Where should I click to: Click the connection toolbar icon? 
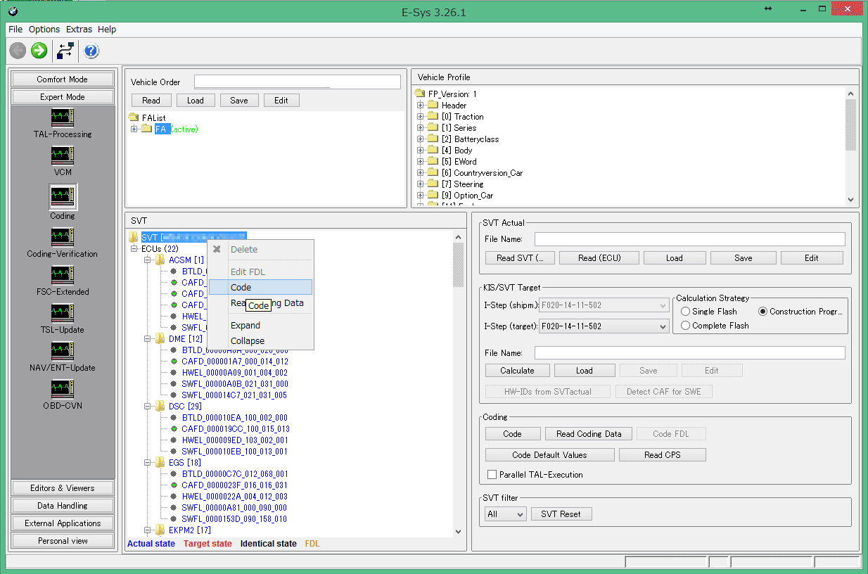pyautogui.click(x=66, y=51)
